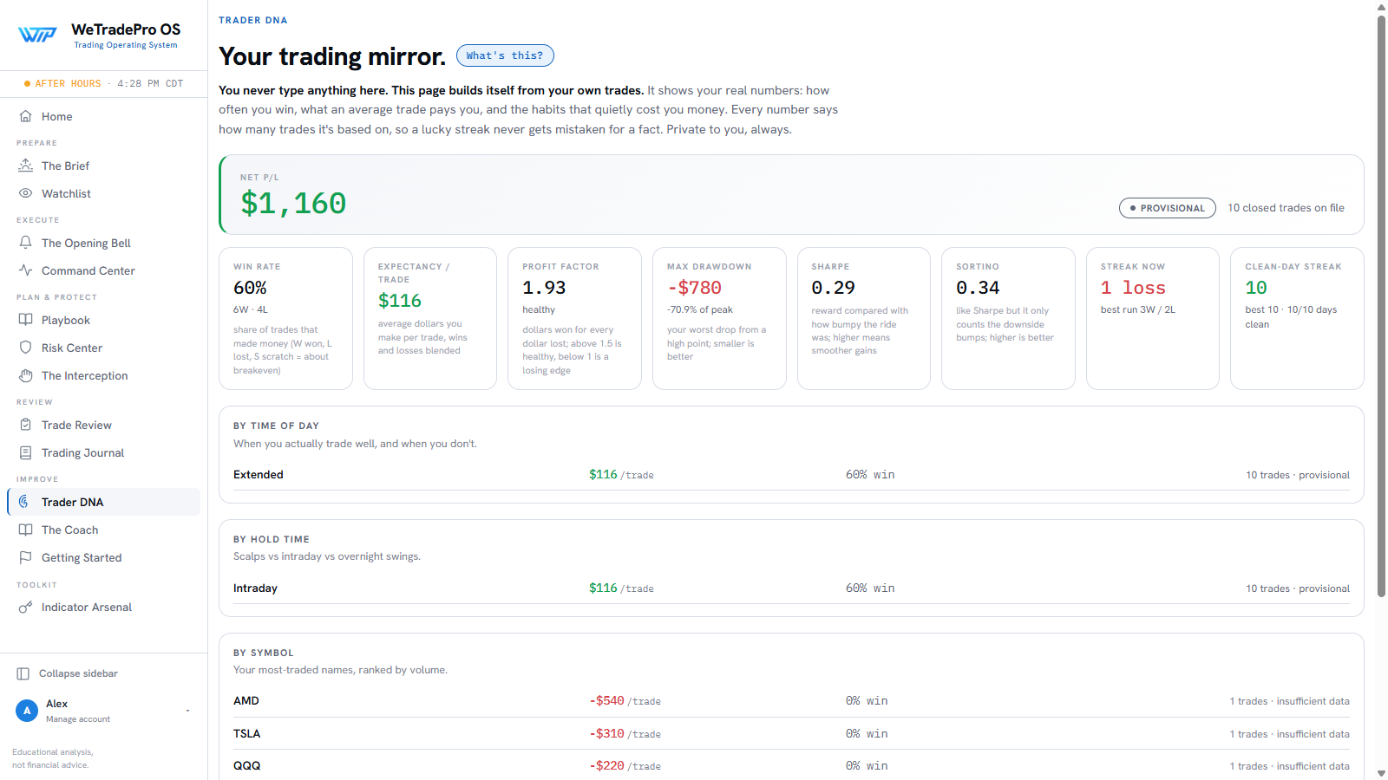Viewport: 1388px width, 780px height.
Task: Click the "Your trading mirror." heading
Action: coord(332,56)
